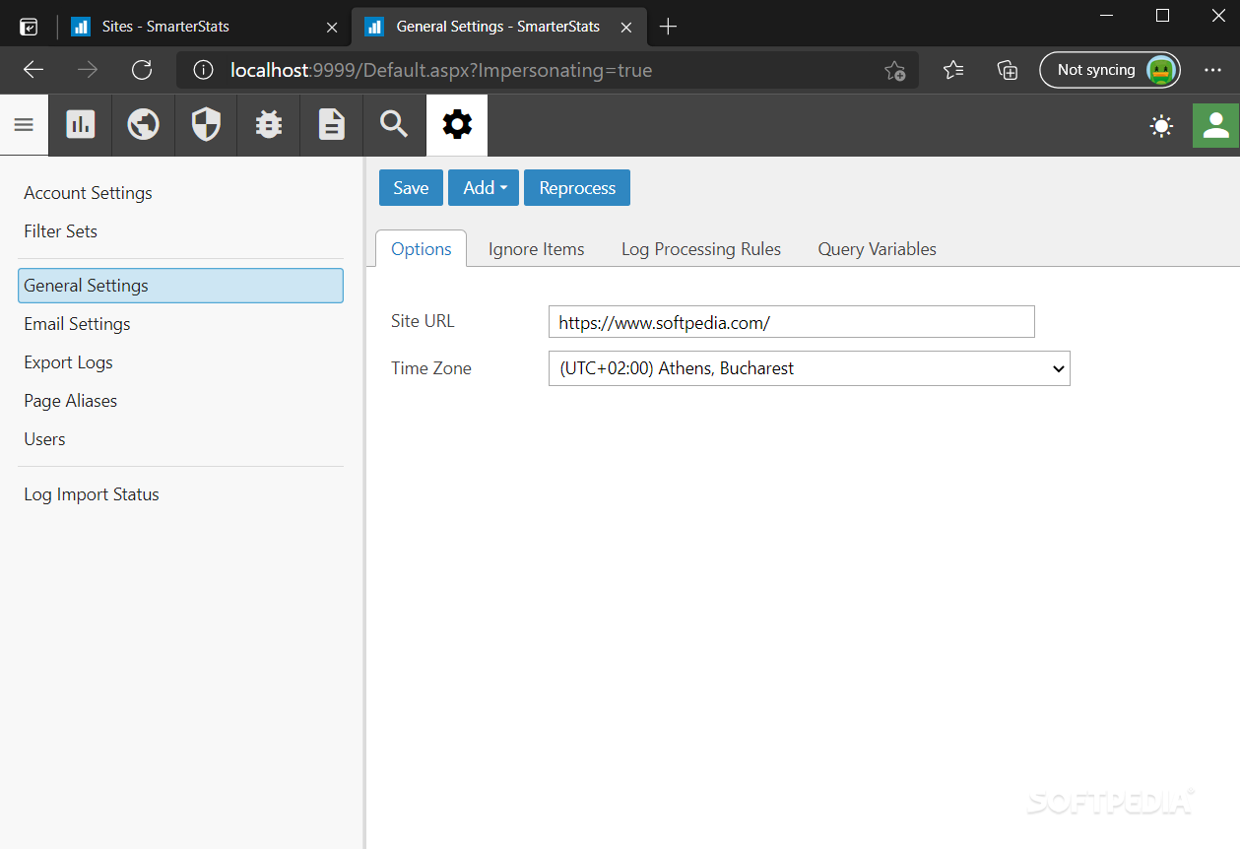
Task: Click the Not syncing profile button
Action: coord(1110,70)
